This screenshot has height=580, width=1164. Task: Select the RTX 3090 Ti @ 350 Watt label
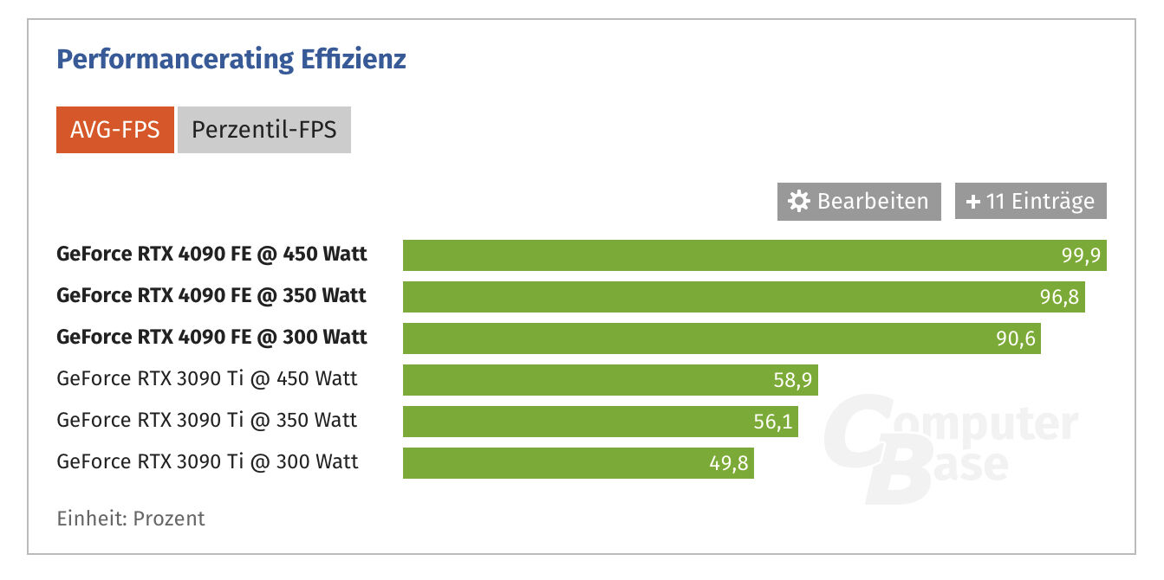click(x=207, y=421)
